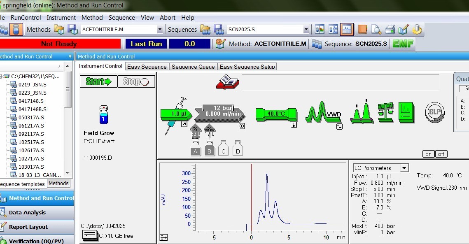Select the single sample vial mode icon
Screen dimensions: 469x244
pos(16,29)
